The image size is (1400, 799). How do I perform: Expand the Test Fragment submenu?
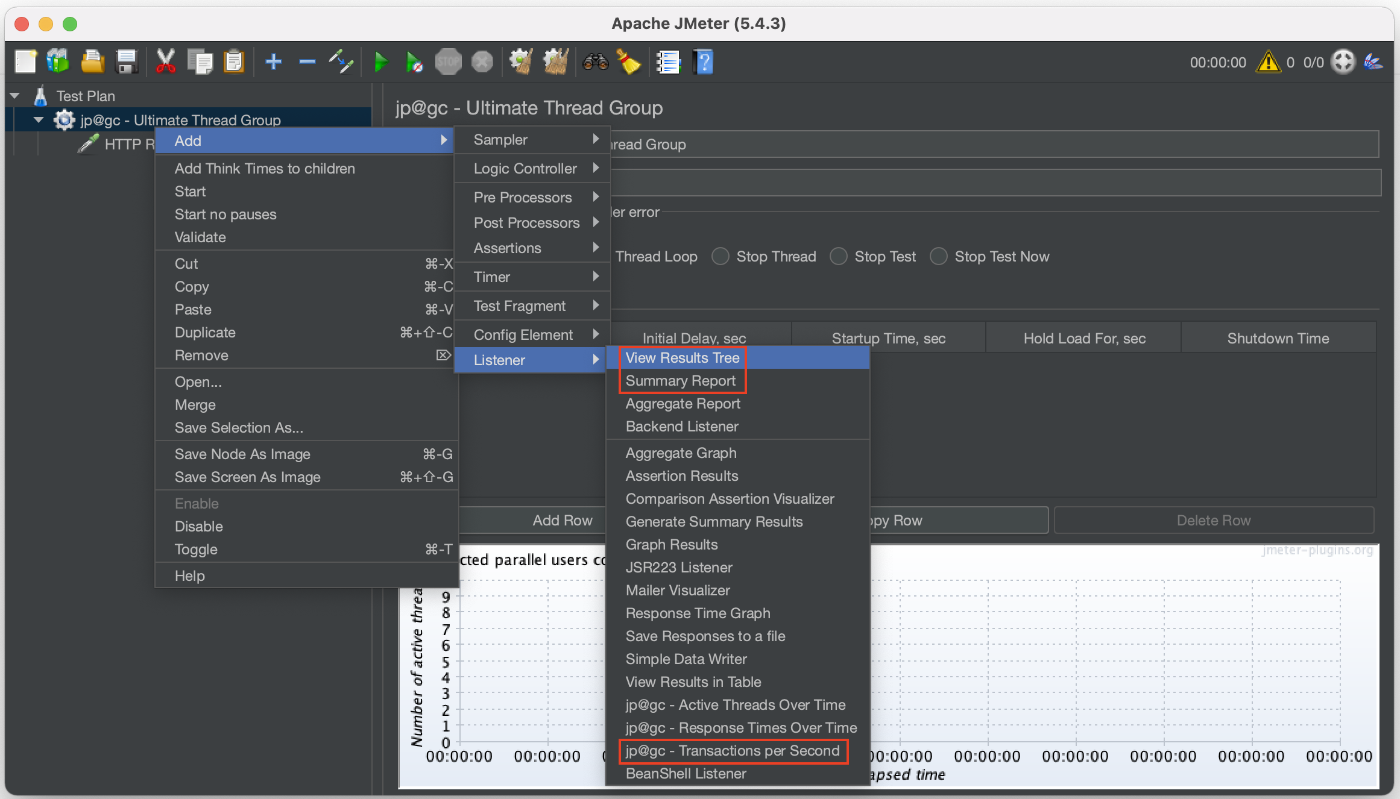(x=532, y=306)
